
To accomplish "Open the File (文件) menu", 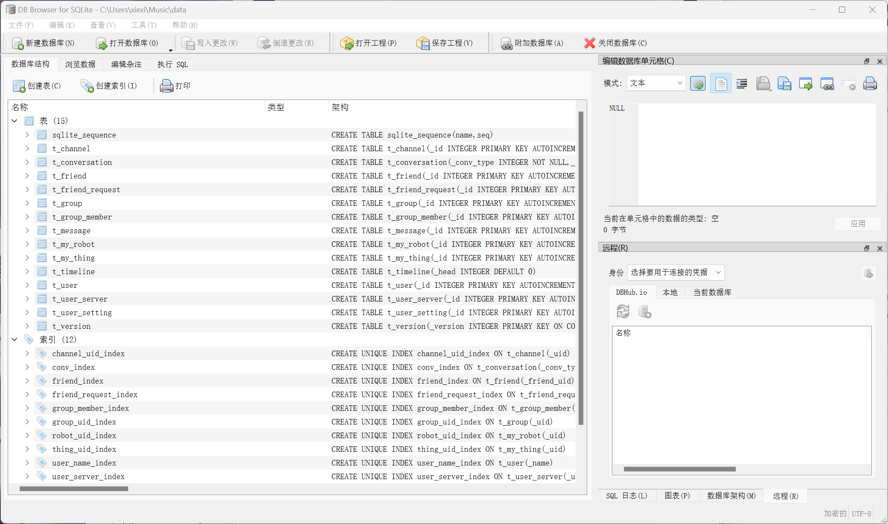I will click(x=21, y=25).
